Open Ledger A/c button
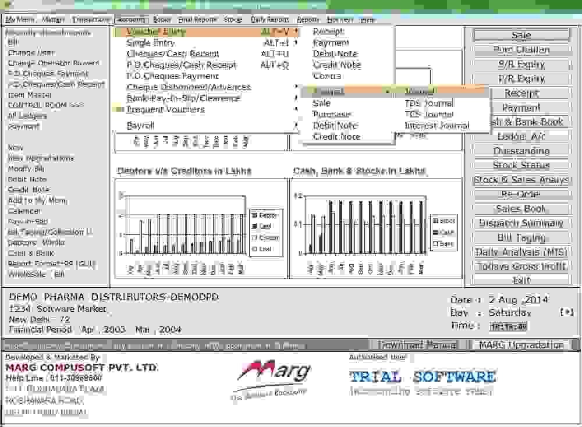Image resolution: width=582 pixels, height=427 pixels. 521,137
